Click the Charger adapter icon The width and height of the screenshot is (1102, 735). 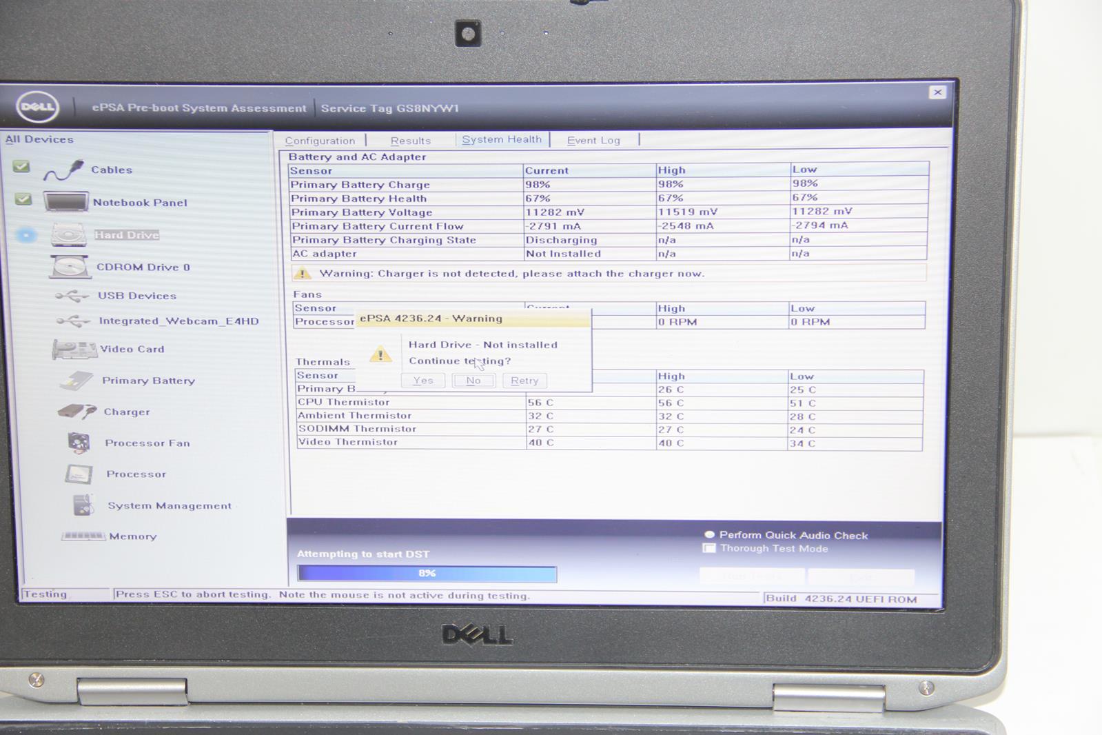click(77, 412)
